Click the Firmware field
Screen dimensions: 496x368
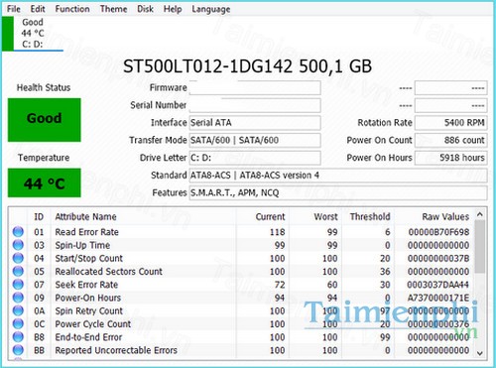click(x=255, y=88)
